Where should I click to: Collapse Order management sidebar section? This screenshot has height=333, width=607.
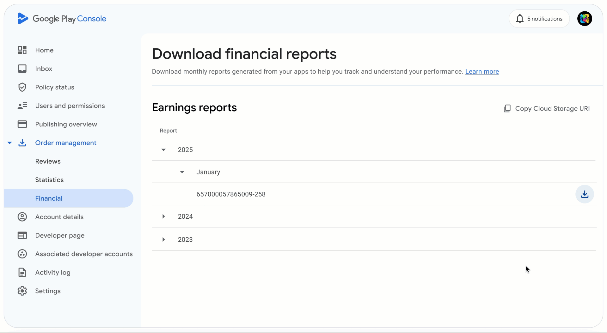(10, 143)
